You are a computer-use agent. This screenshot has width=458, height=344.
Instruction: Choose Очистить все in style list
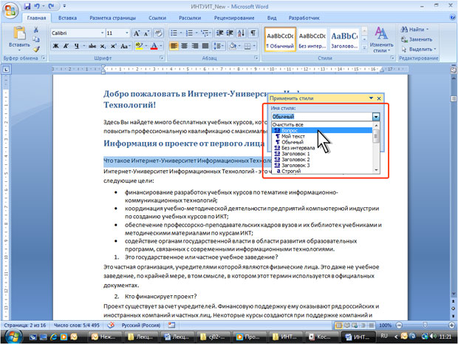tap(288, 124)
